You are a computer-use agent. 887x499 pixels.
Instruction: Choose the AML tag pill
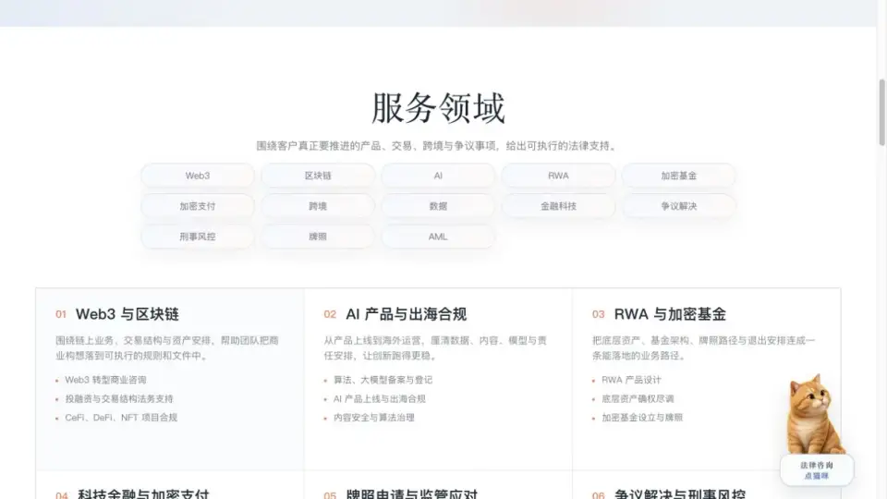tap(438, 237)
